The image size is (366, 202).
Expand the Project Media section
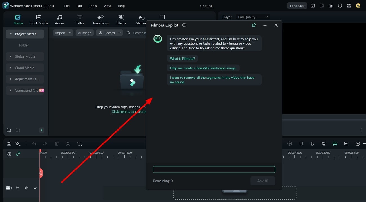pos(25,34)
